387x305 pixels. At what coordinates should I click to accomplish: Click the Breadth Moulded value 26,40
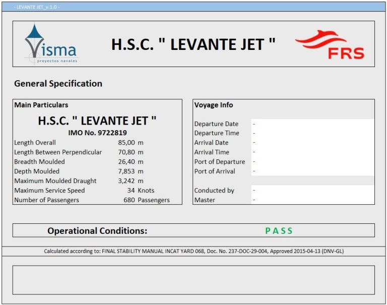[126, 162]
